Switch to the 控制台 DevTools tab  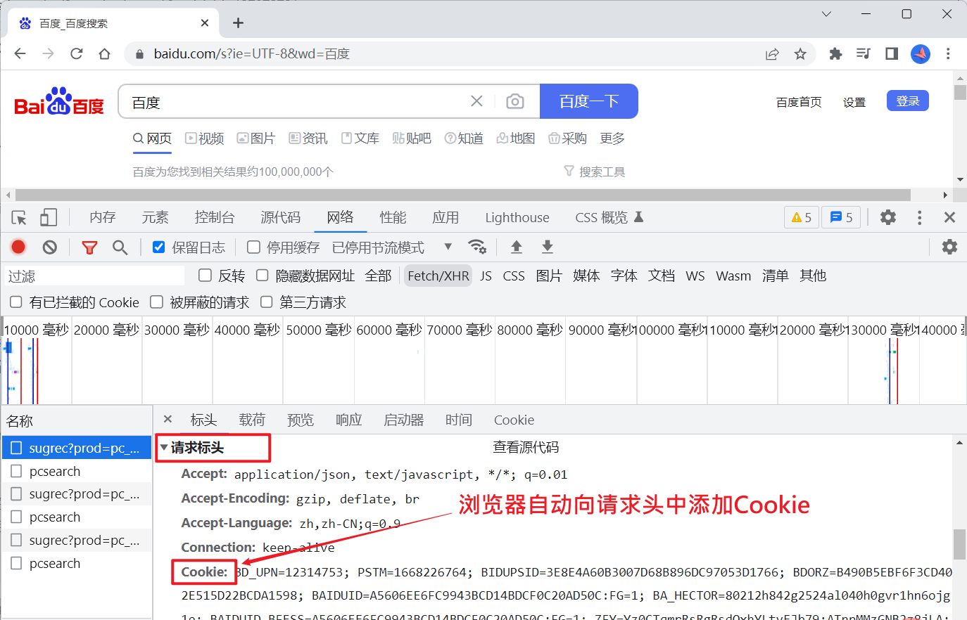coord(215,217)
